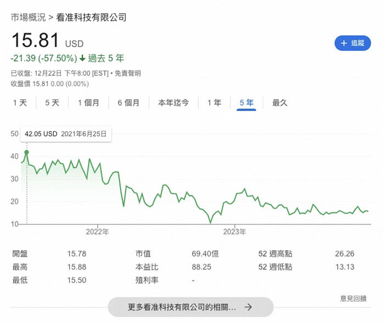Switch to 1 個月 range tab

pos(88,103)
